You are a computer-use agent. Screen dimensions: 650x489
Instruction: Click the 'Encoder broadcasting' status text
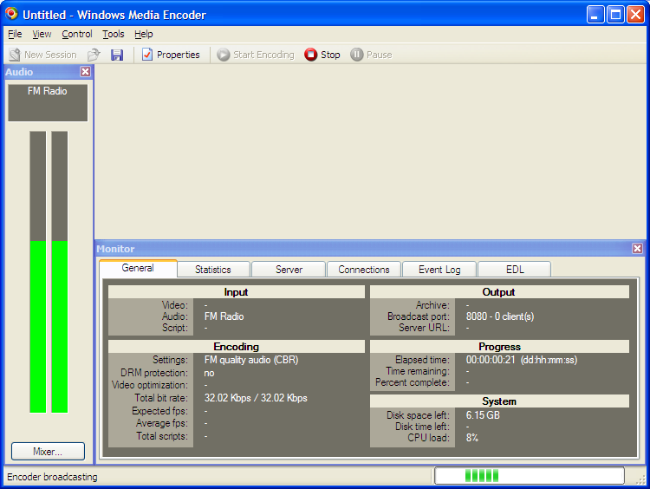pyautogui.click(x=52, y=477)
